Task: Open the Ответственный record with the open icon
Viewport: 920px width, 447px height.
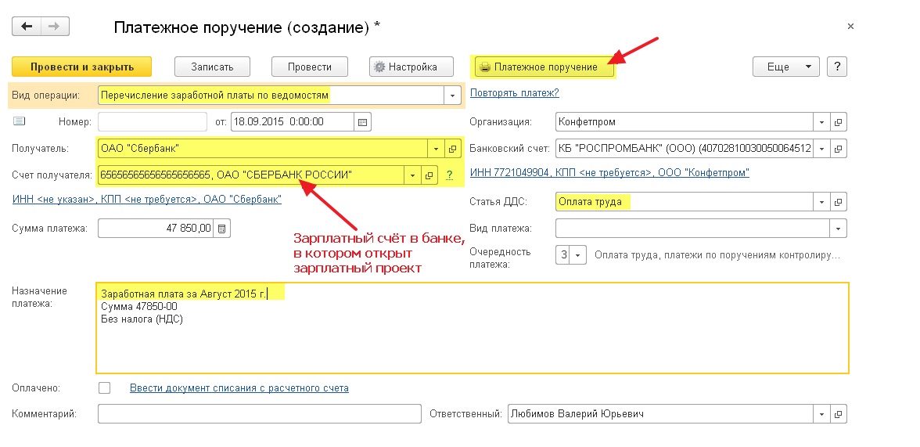Action: (x=839, y=413)
